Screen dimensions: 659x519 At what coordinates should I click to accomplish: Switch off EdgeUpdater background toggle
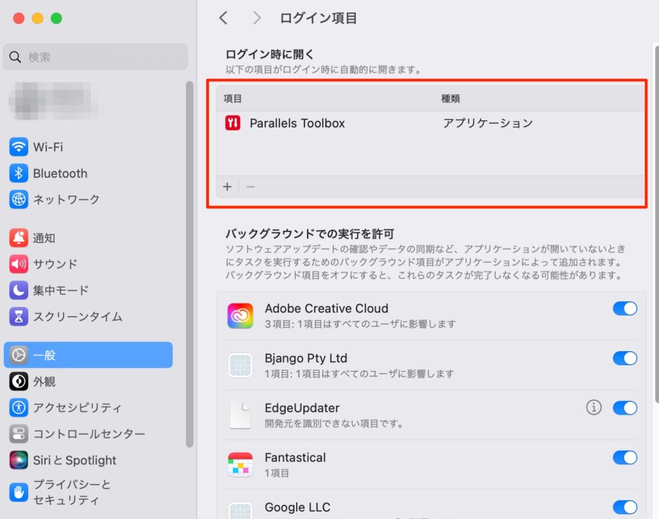pos(625,408)
